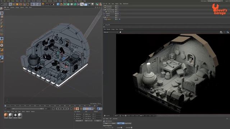
Task: Collapse the parent group above Interior
Action: pyautogui.click(x=104, y=17)
